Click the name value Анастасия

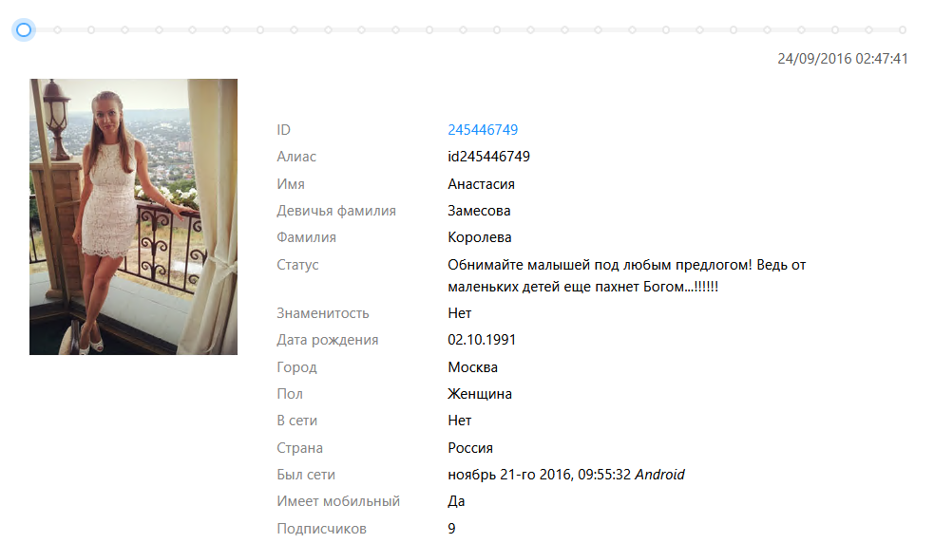[x=481, y=184]
